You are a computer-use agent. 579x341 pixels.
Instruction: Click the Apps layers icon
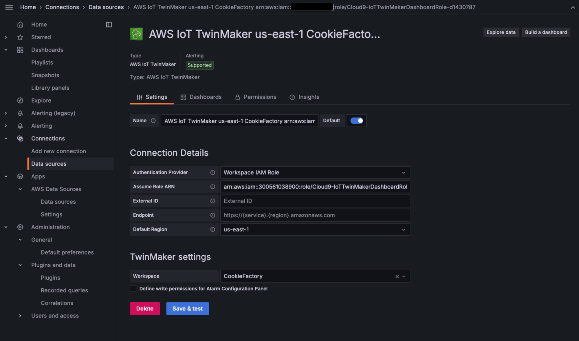[20, 176]
